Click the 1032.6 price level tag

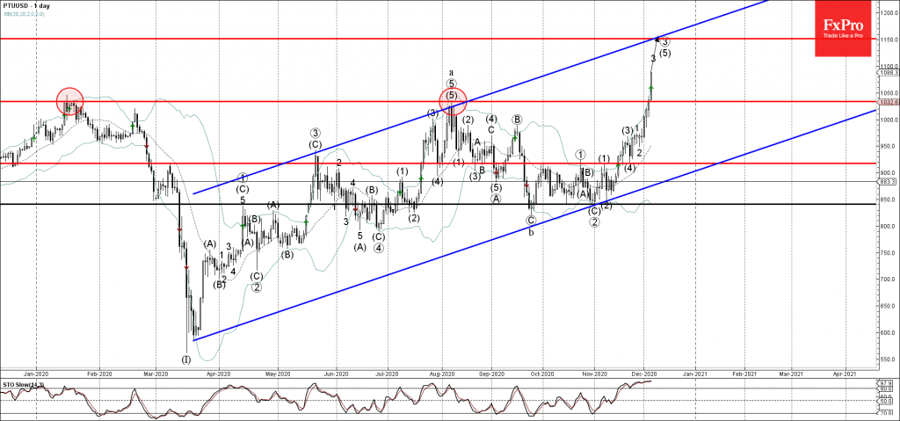coord(887,102)
